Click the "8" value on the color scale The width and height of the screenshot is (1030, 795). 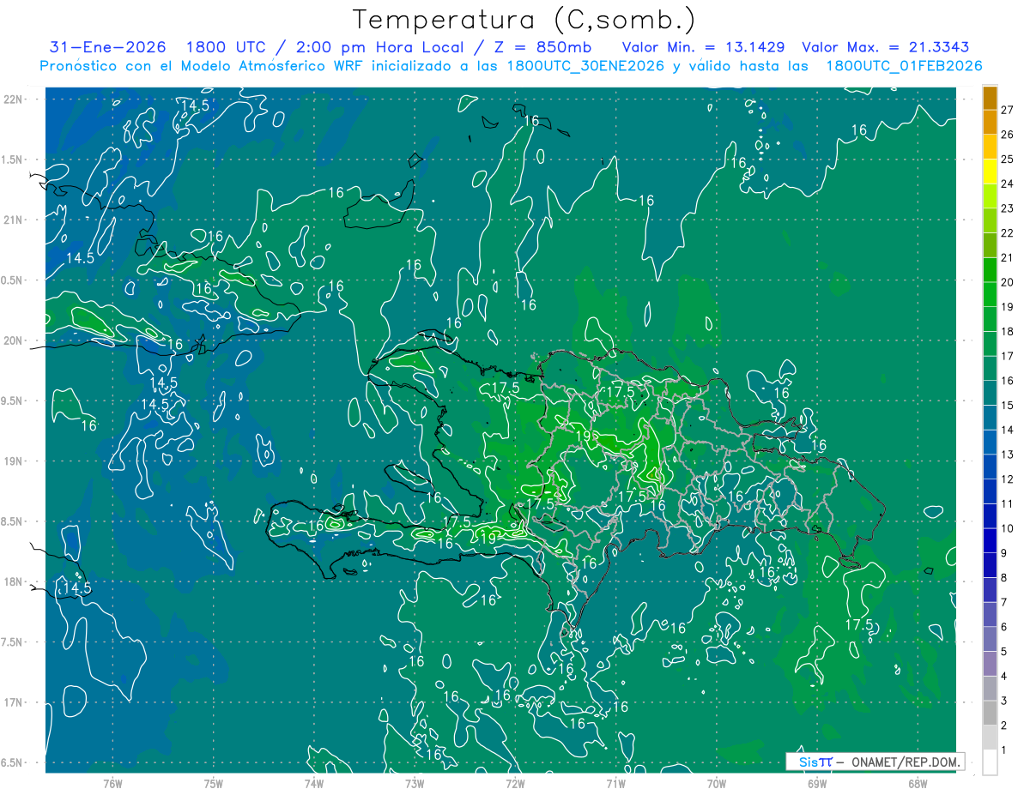[x=1004, y=578]
